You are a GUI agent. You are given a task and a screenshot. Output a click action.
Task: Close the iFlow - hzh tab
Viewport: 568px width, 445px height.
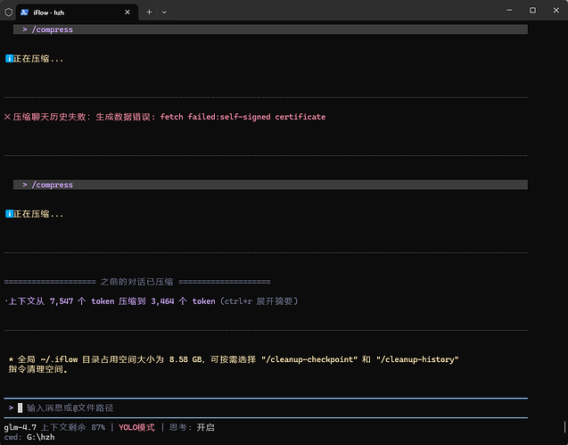tap(127, 12)
